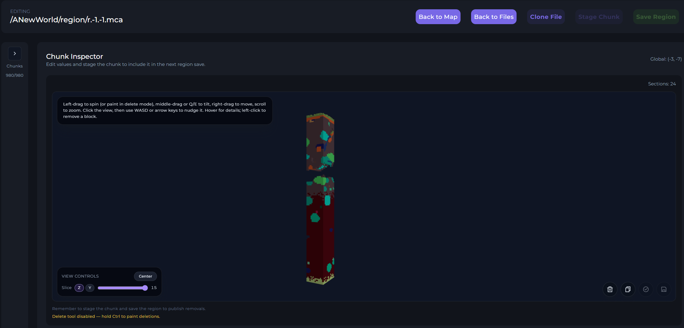Switch slice axis to Y

pos(90,288)
